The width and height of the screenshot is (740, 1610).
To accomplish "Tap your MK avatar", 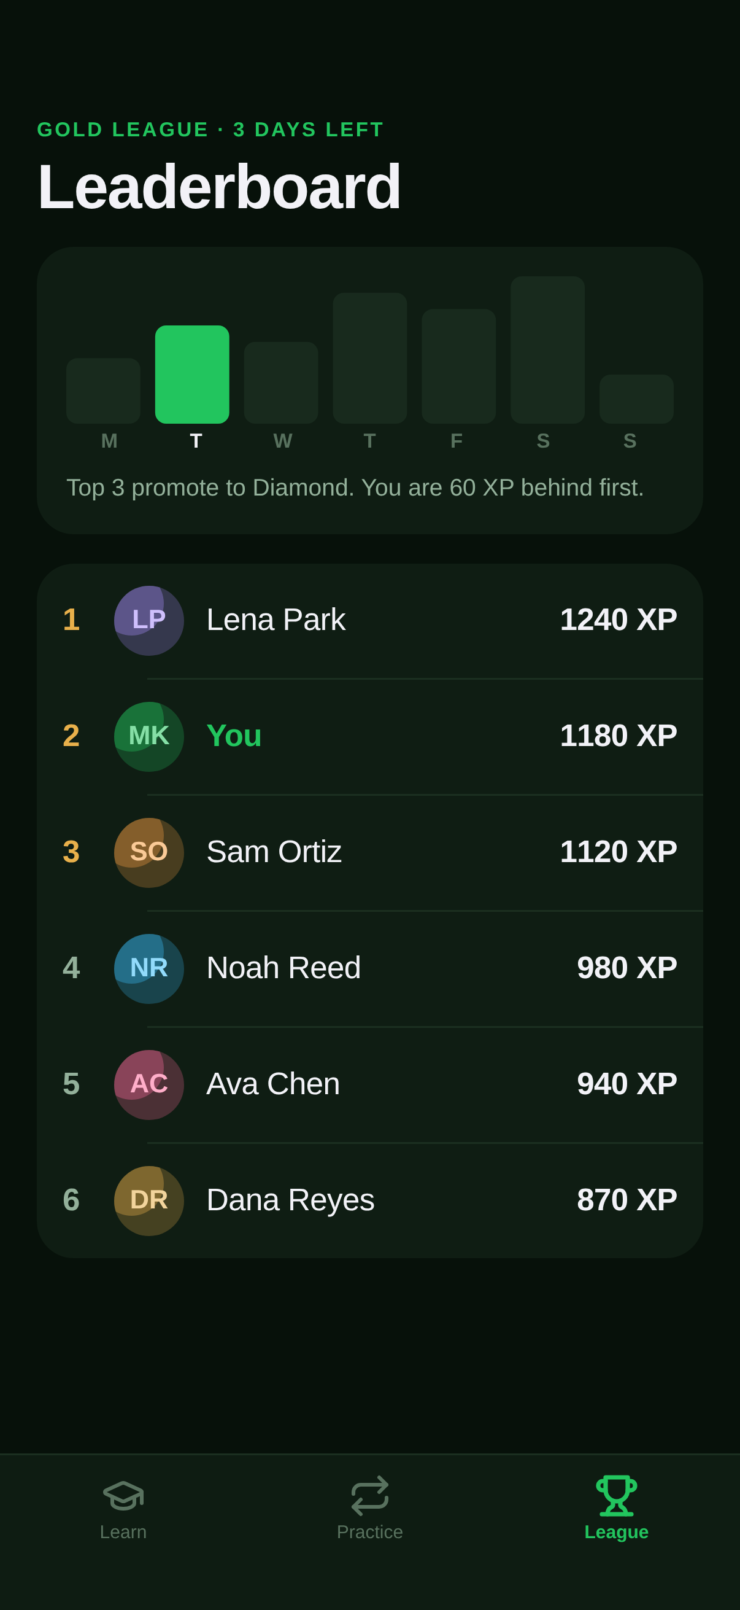I will click(148, 737).
